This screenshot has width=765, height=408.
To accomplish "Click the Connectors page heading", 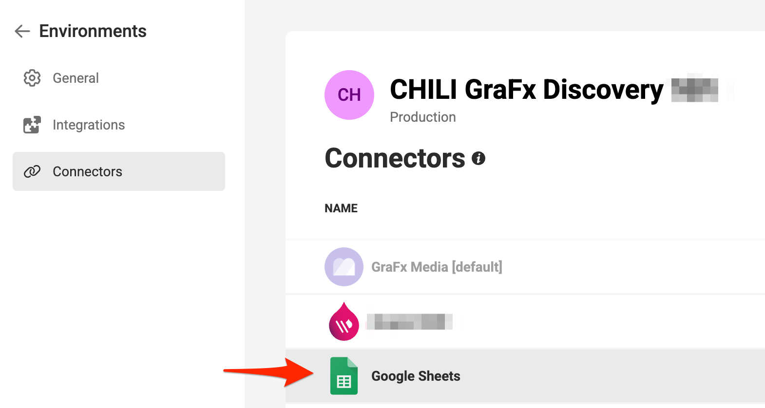I will click(x=395, y=158).
